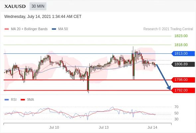Click the Jul 13 date axis label
Screen dimensions: 196x133
[x=104, y=127]
